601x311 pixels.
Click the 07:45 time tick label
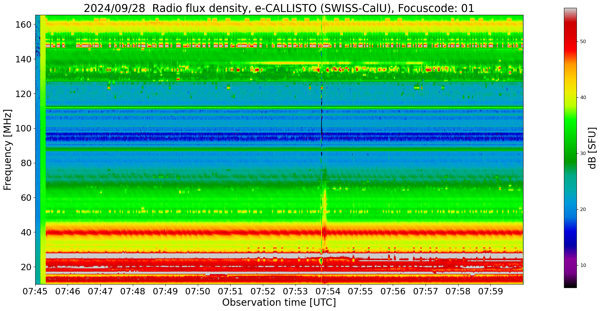[x=36, y=291]
